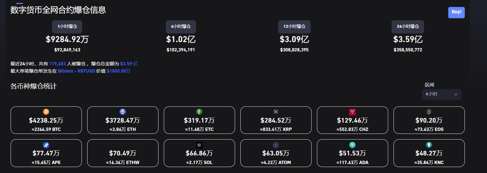Click the XRP coin icon
The width and height of the screenshot is (487, 173).
pyautogui.click(x=276, y=112)
